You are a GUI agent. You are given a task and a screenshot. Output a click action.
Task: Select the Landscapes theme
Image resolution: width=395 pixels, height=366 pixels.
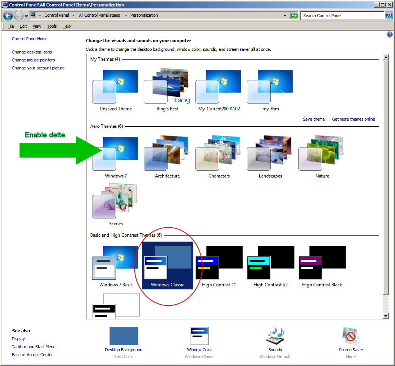pyautogui.click(x=271, y=157)
